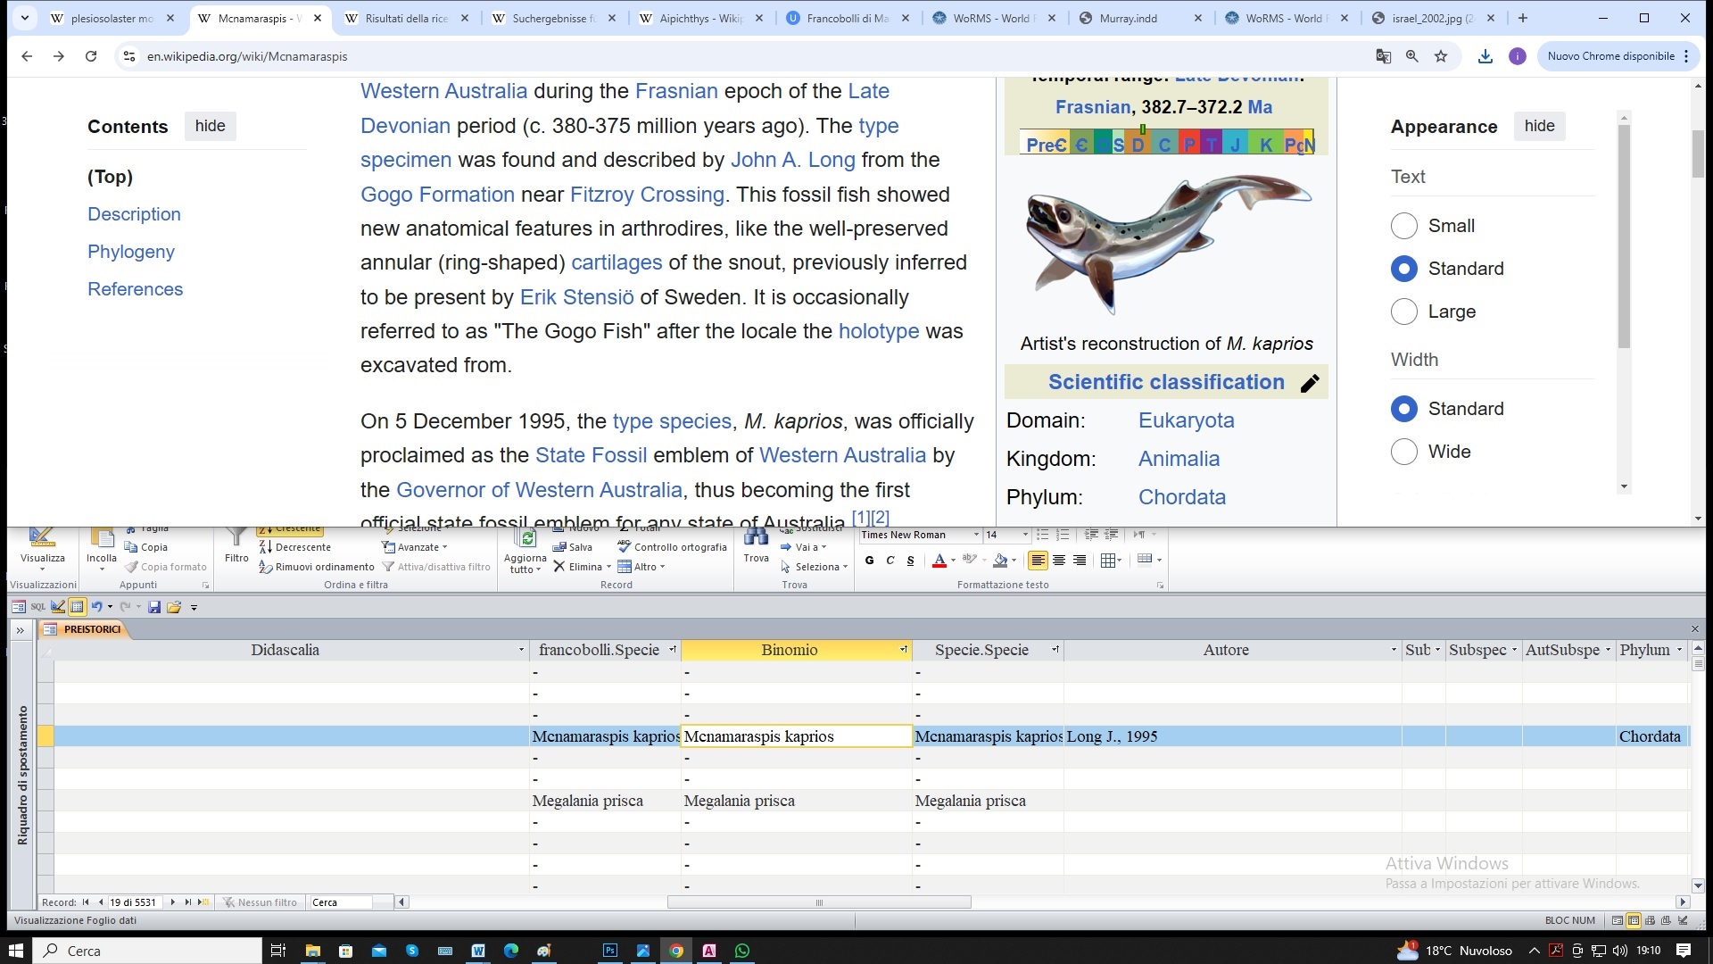Expand navigation pane with double chevron
Viewport: 1713px width, 964px height.
pyautogui.click(x=20, y=630)
